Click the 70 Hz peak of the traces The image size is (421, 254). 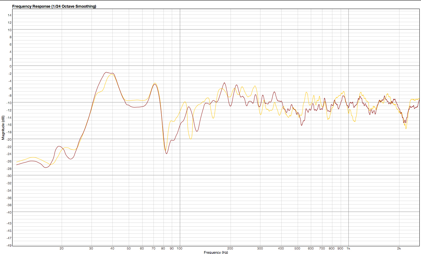coord(155,83)
